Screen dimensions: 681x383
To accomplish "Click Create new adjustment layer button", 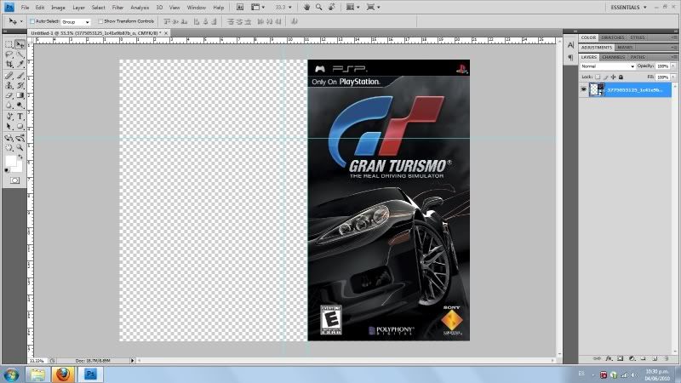I will [632, 358].
